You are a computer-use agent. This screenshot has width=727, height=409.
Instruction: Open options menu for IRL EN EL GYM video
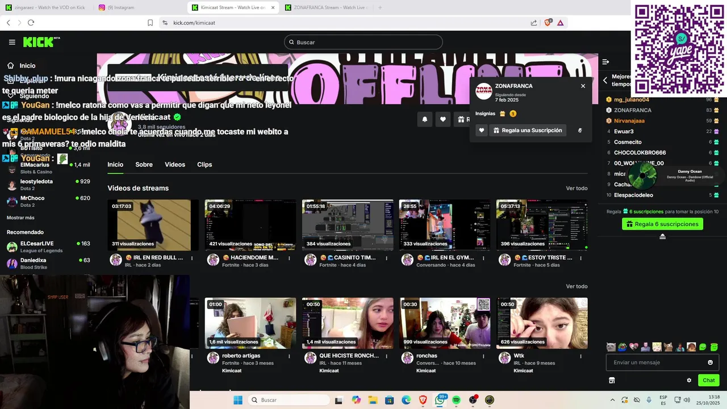[x=483, y=258]
